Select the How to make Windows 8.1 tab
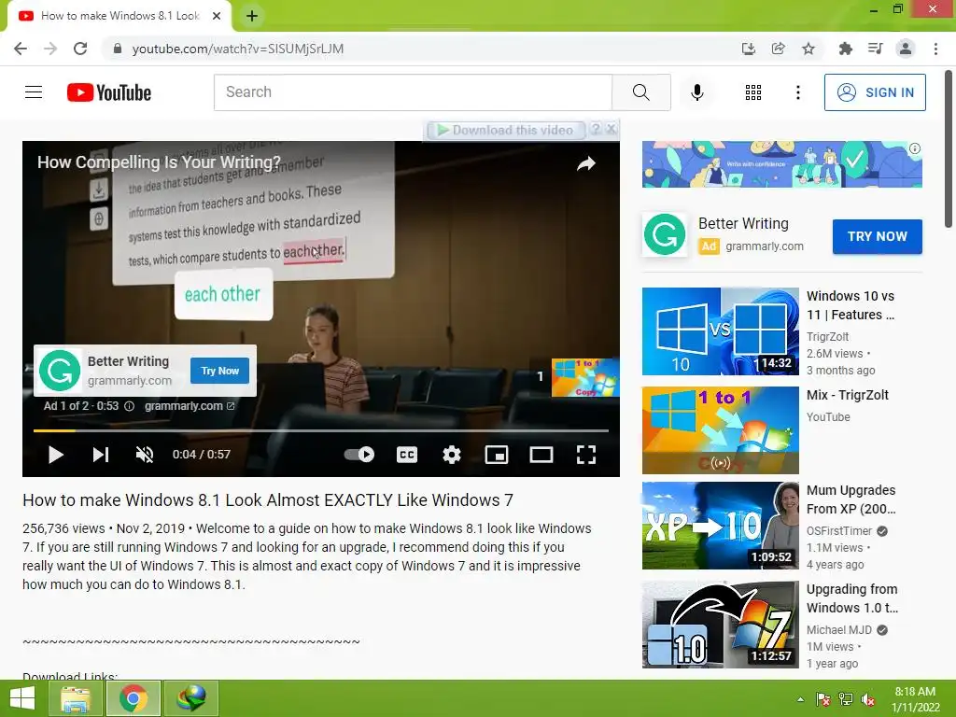 (120, 17)
